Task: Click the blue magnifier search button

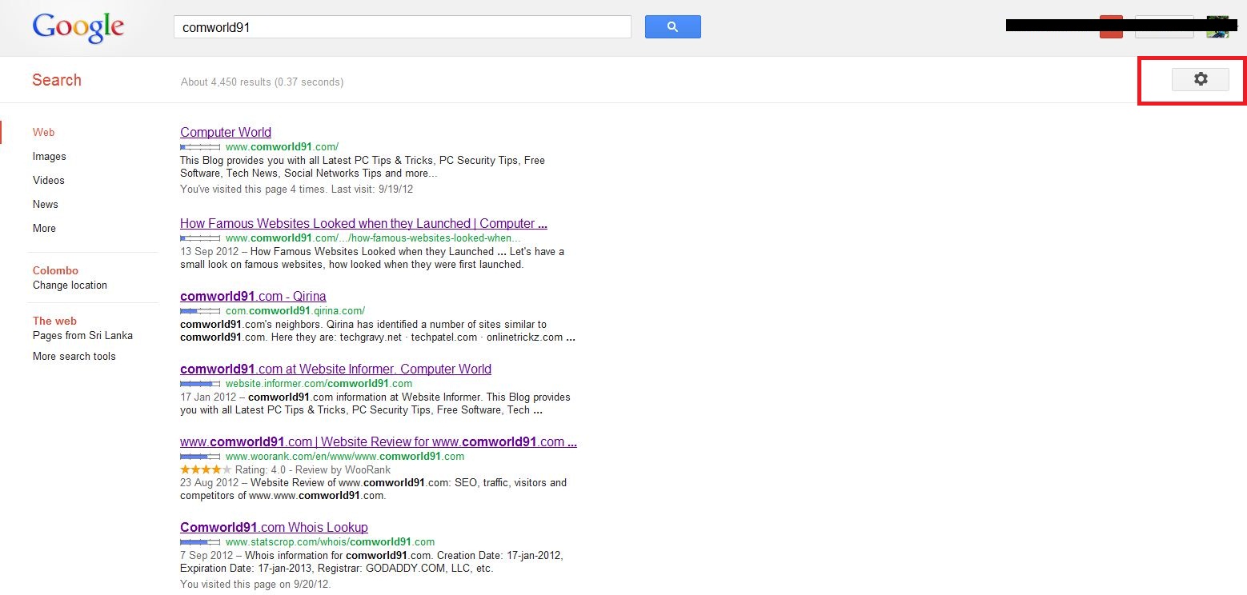Action: pyautogui.click(x=672, y=26)
